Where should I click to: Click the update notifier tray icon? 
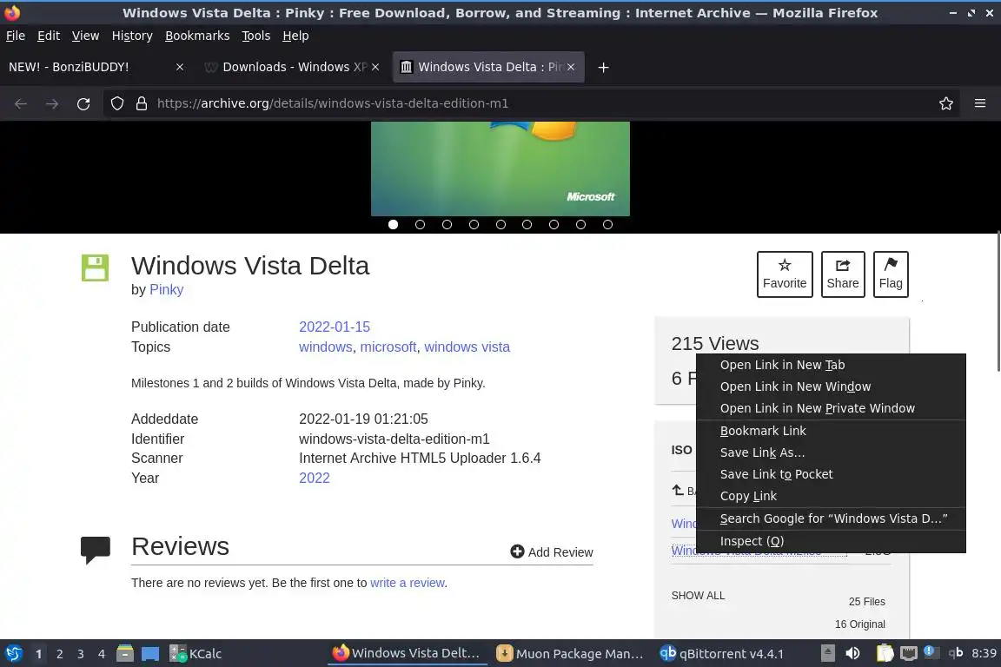coord(931,652)
